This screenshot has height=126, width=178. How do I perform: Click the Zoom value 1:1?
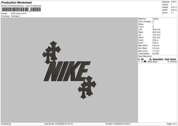[x=172, y=12]
